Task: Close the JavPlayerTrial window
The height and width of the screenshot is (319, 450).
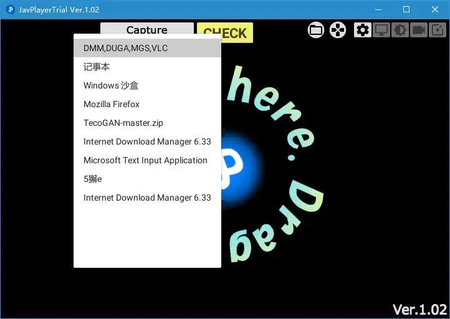Action: [x=435, y=9]
